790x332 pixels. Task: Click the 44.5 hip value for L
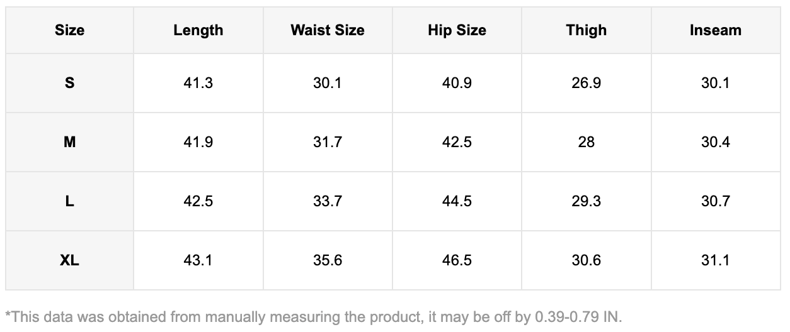[457, 201]
